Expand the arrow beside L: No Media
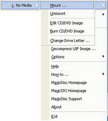108x121 pixels. tap(37, 5)
